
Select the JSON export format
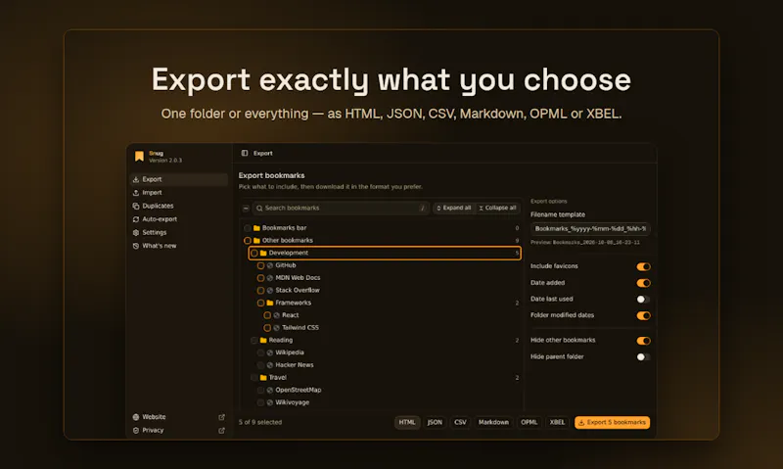pos(435,423)
